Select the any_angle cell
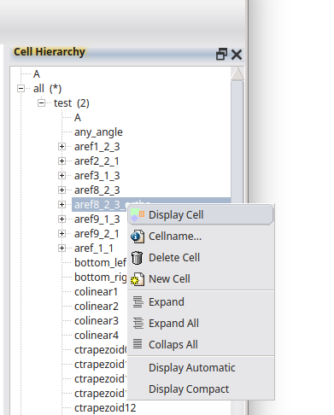 [98, 132]
